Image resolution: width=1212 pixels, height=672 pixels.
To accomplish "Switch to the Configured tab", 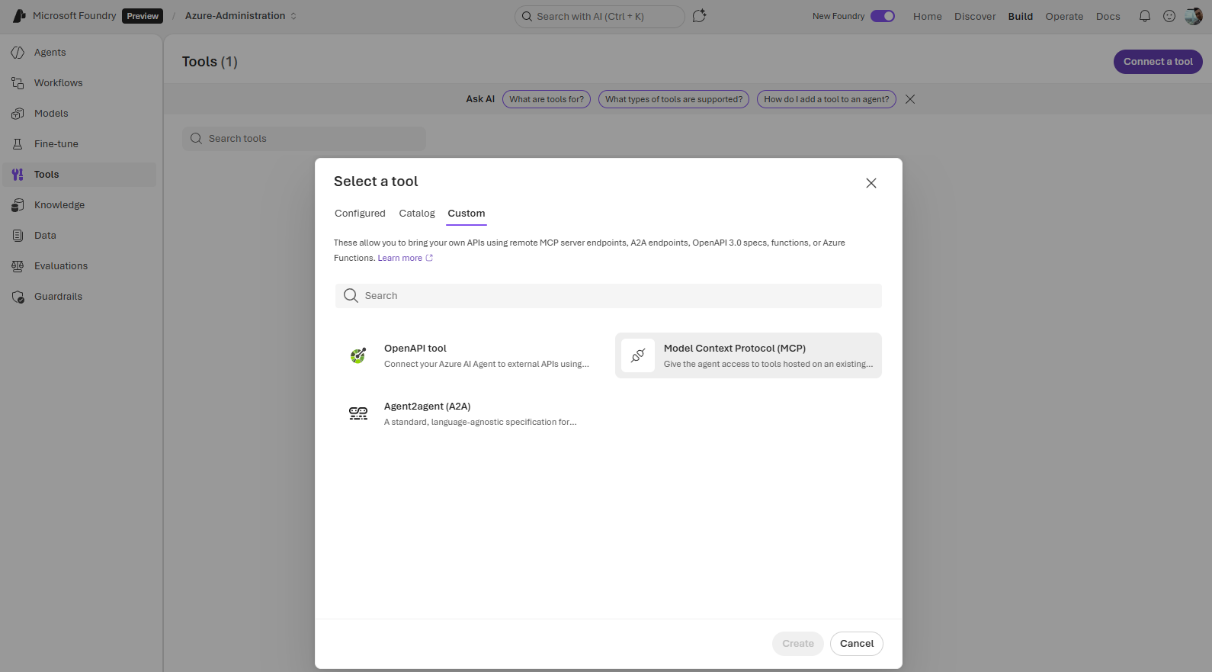I will 360,214.
